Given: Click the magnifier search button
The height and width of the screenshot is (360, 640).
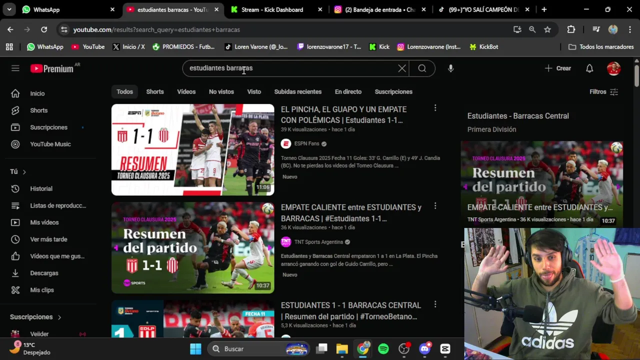Looking at the screenshot, I should pyautogui.click(x=422, y=68).
